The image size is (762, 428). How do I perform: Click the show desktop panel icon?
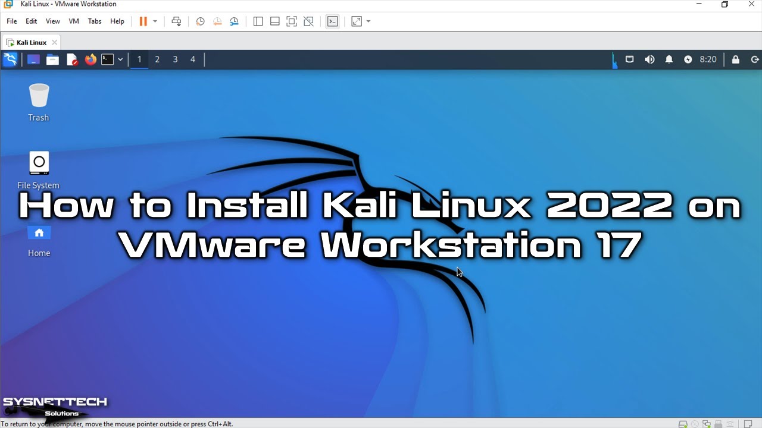33,59
